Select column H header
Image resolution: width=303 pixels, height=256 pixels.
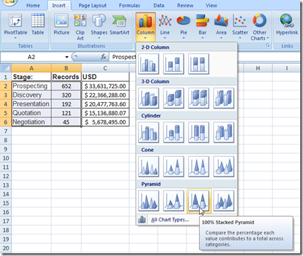tap(258, 68)
